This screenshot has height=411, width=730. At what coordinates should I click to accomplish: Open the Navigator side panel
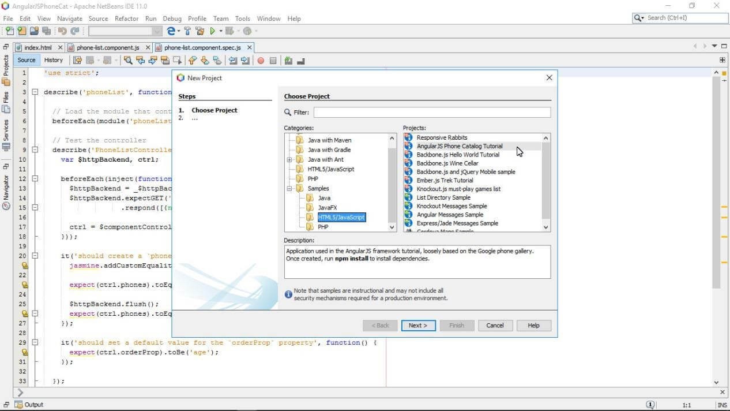[x=6, y=193]
